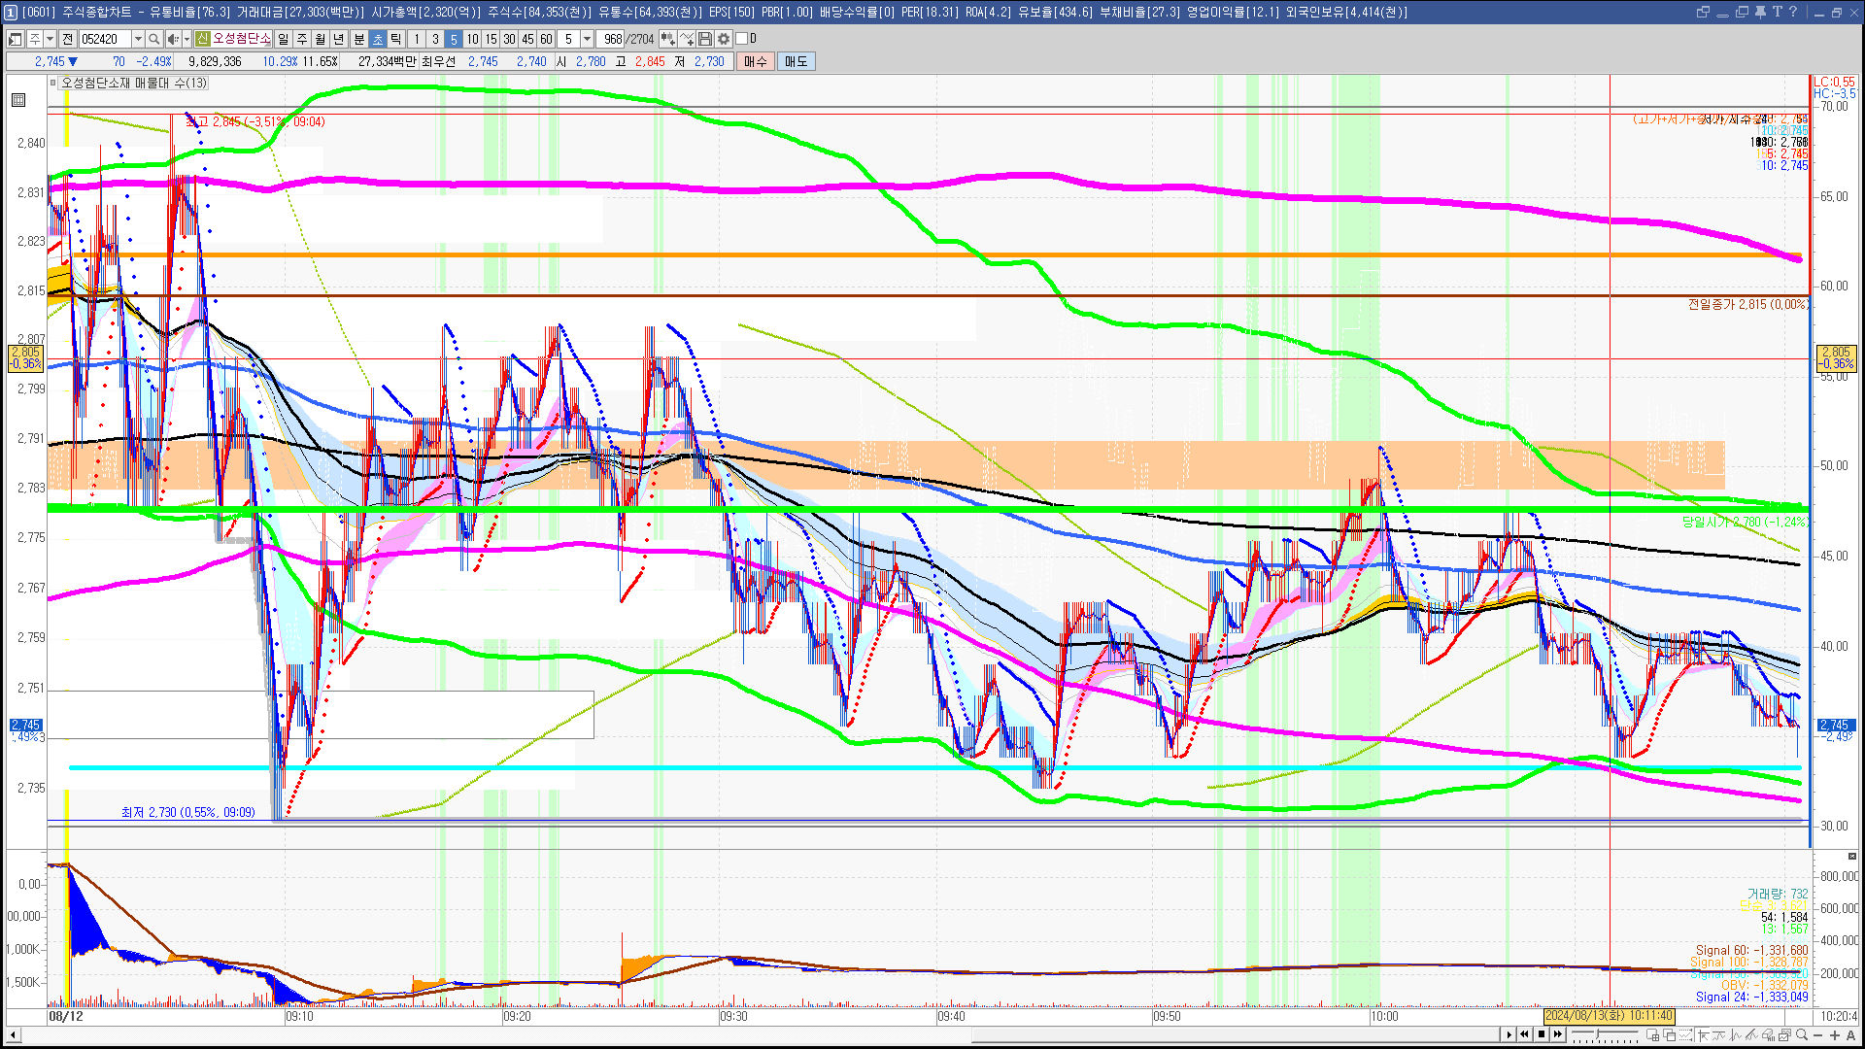Click the save chart floppy icon
Screen dimensions: 1865x1049
point(705,39)
